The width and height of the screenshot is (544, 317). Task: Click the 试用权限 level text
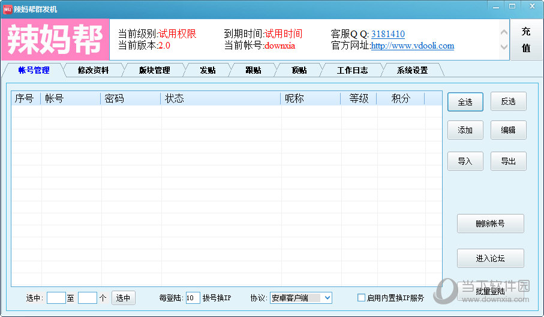pos(178,34)
